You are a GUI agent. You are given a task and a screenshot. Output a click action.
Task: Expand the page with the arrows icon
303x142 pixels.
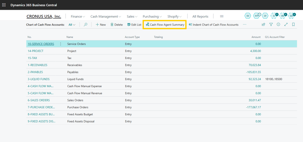click(x=286, y=25)
